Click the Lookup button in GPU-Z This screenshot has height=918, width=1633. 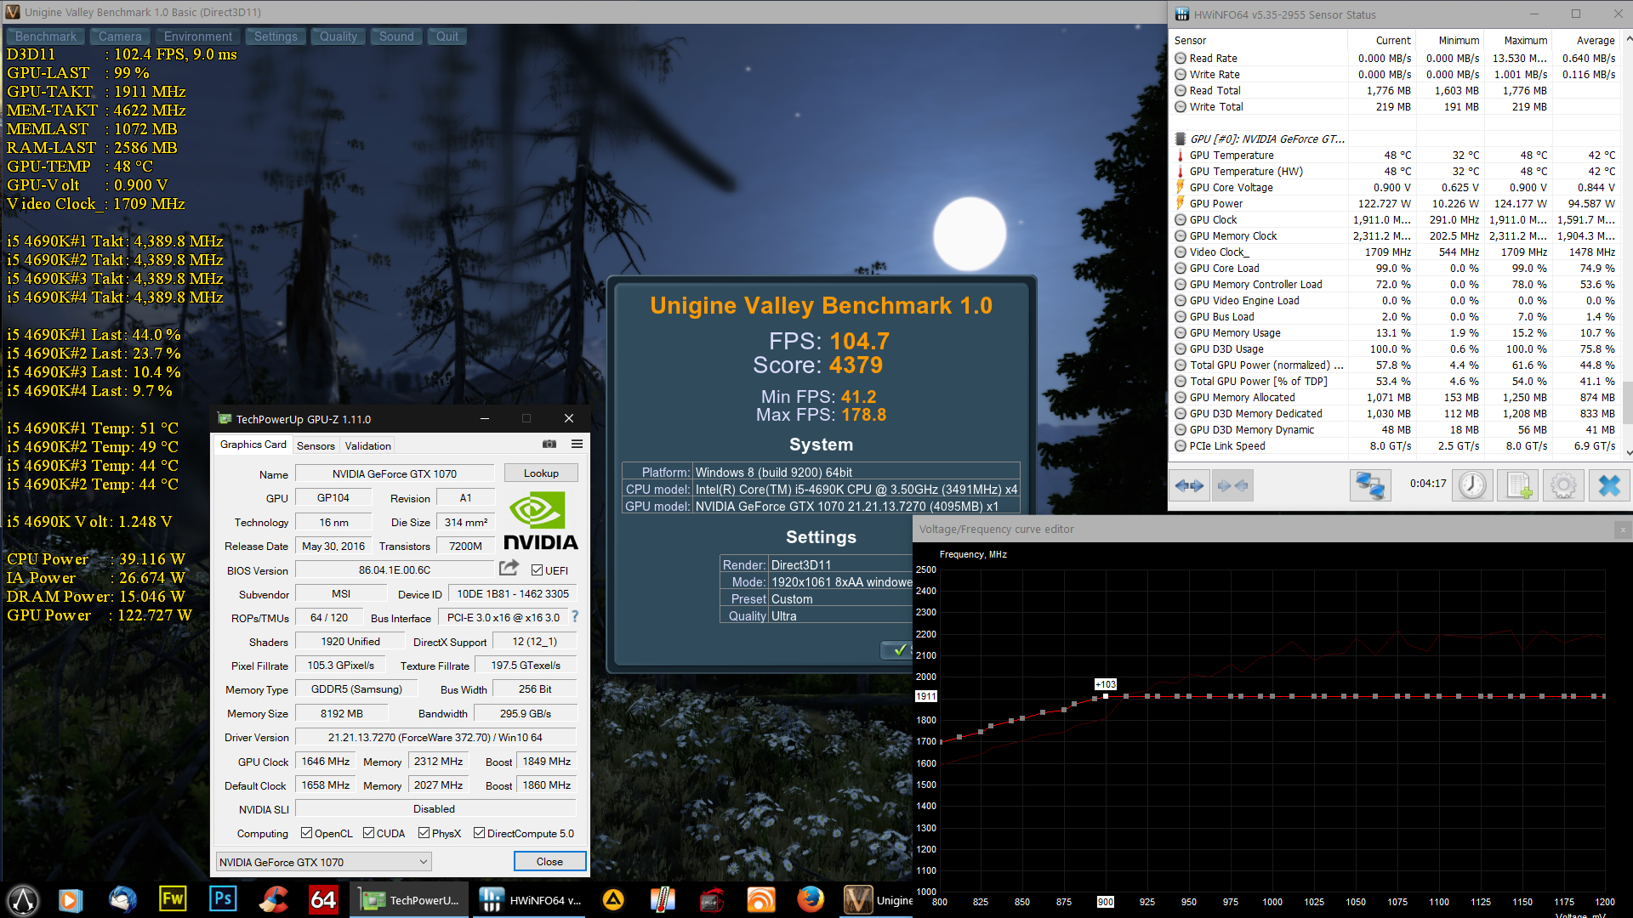tap(541, 473)
